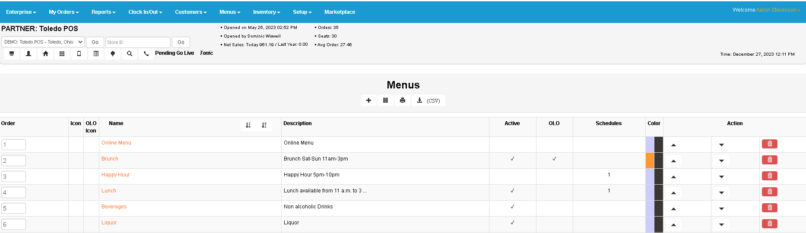Open the Online Menu link
The height and width of the screenshot is (233, 806).
tap(116, 143)
